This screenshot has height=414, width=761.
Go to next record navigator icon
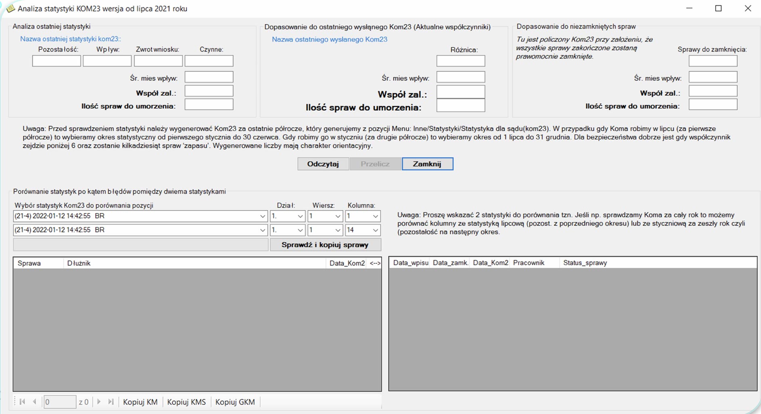pos(99,402)
